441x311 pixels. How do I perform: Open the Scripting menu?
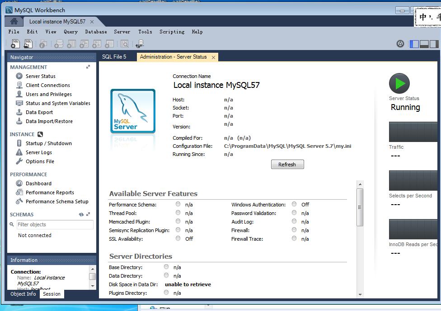coord(172,32)
